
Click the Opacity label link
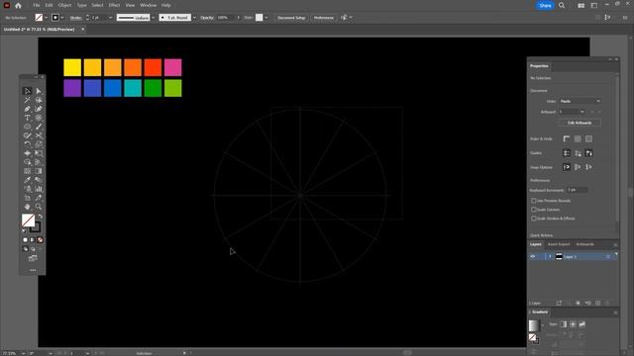207,18
